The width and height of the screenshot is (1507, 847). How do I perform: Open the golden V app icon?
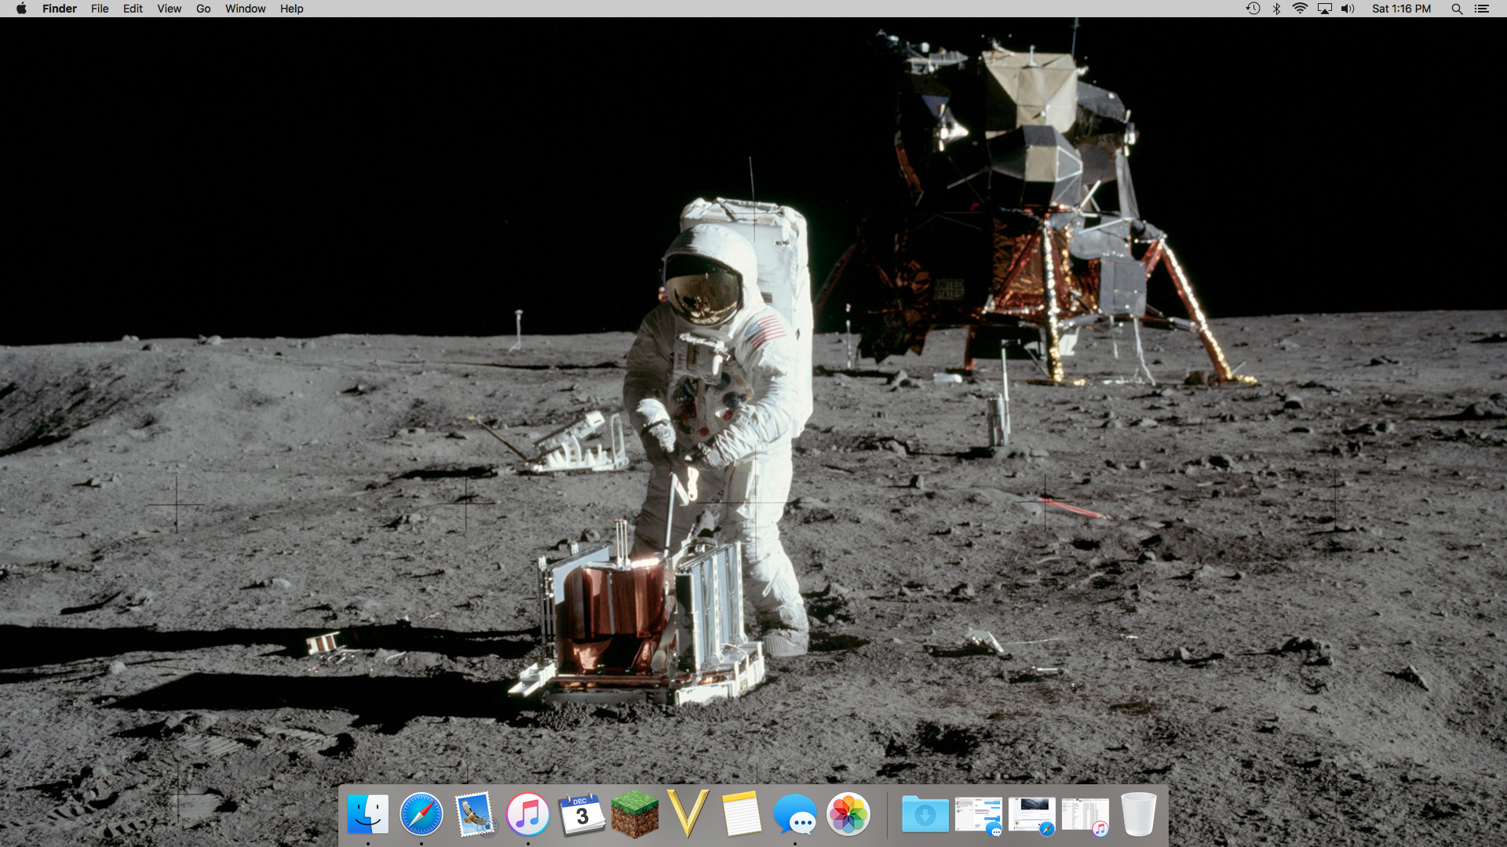click(x=688, y=814)
